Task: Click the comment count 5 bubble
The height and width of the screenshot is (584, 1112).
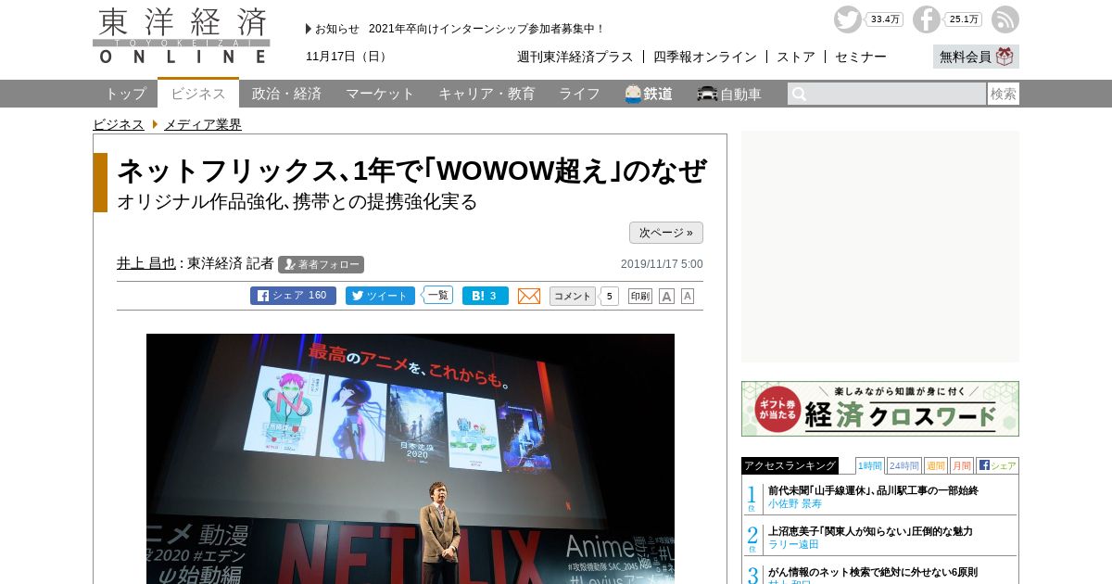Action: (x=610, y=297)
